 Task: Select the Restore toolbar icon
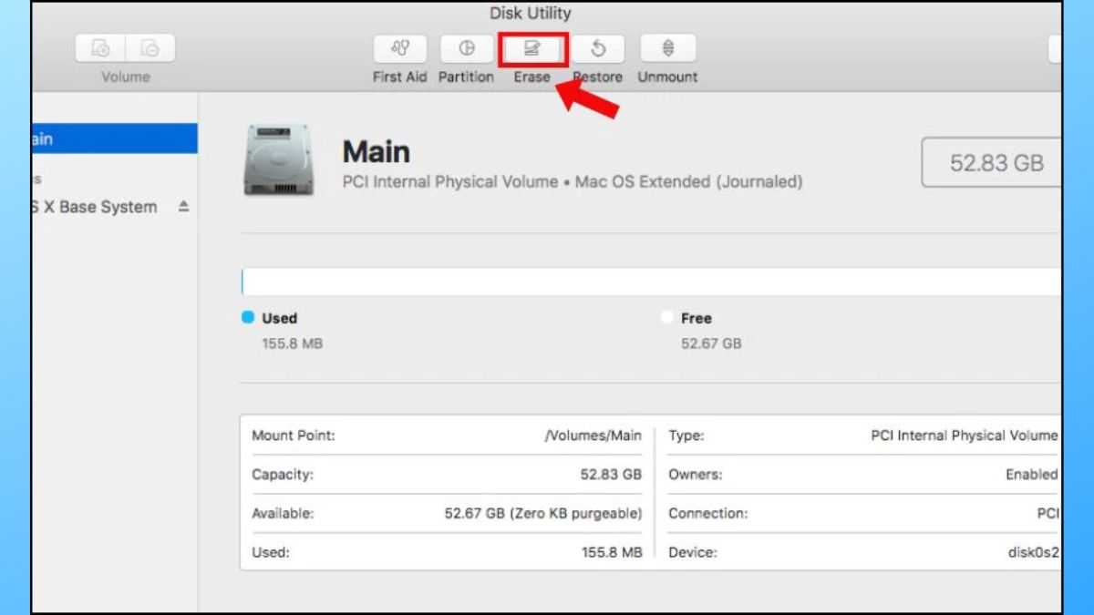coord(598,48)
